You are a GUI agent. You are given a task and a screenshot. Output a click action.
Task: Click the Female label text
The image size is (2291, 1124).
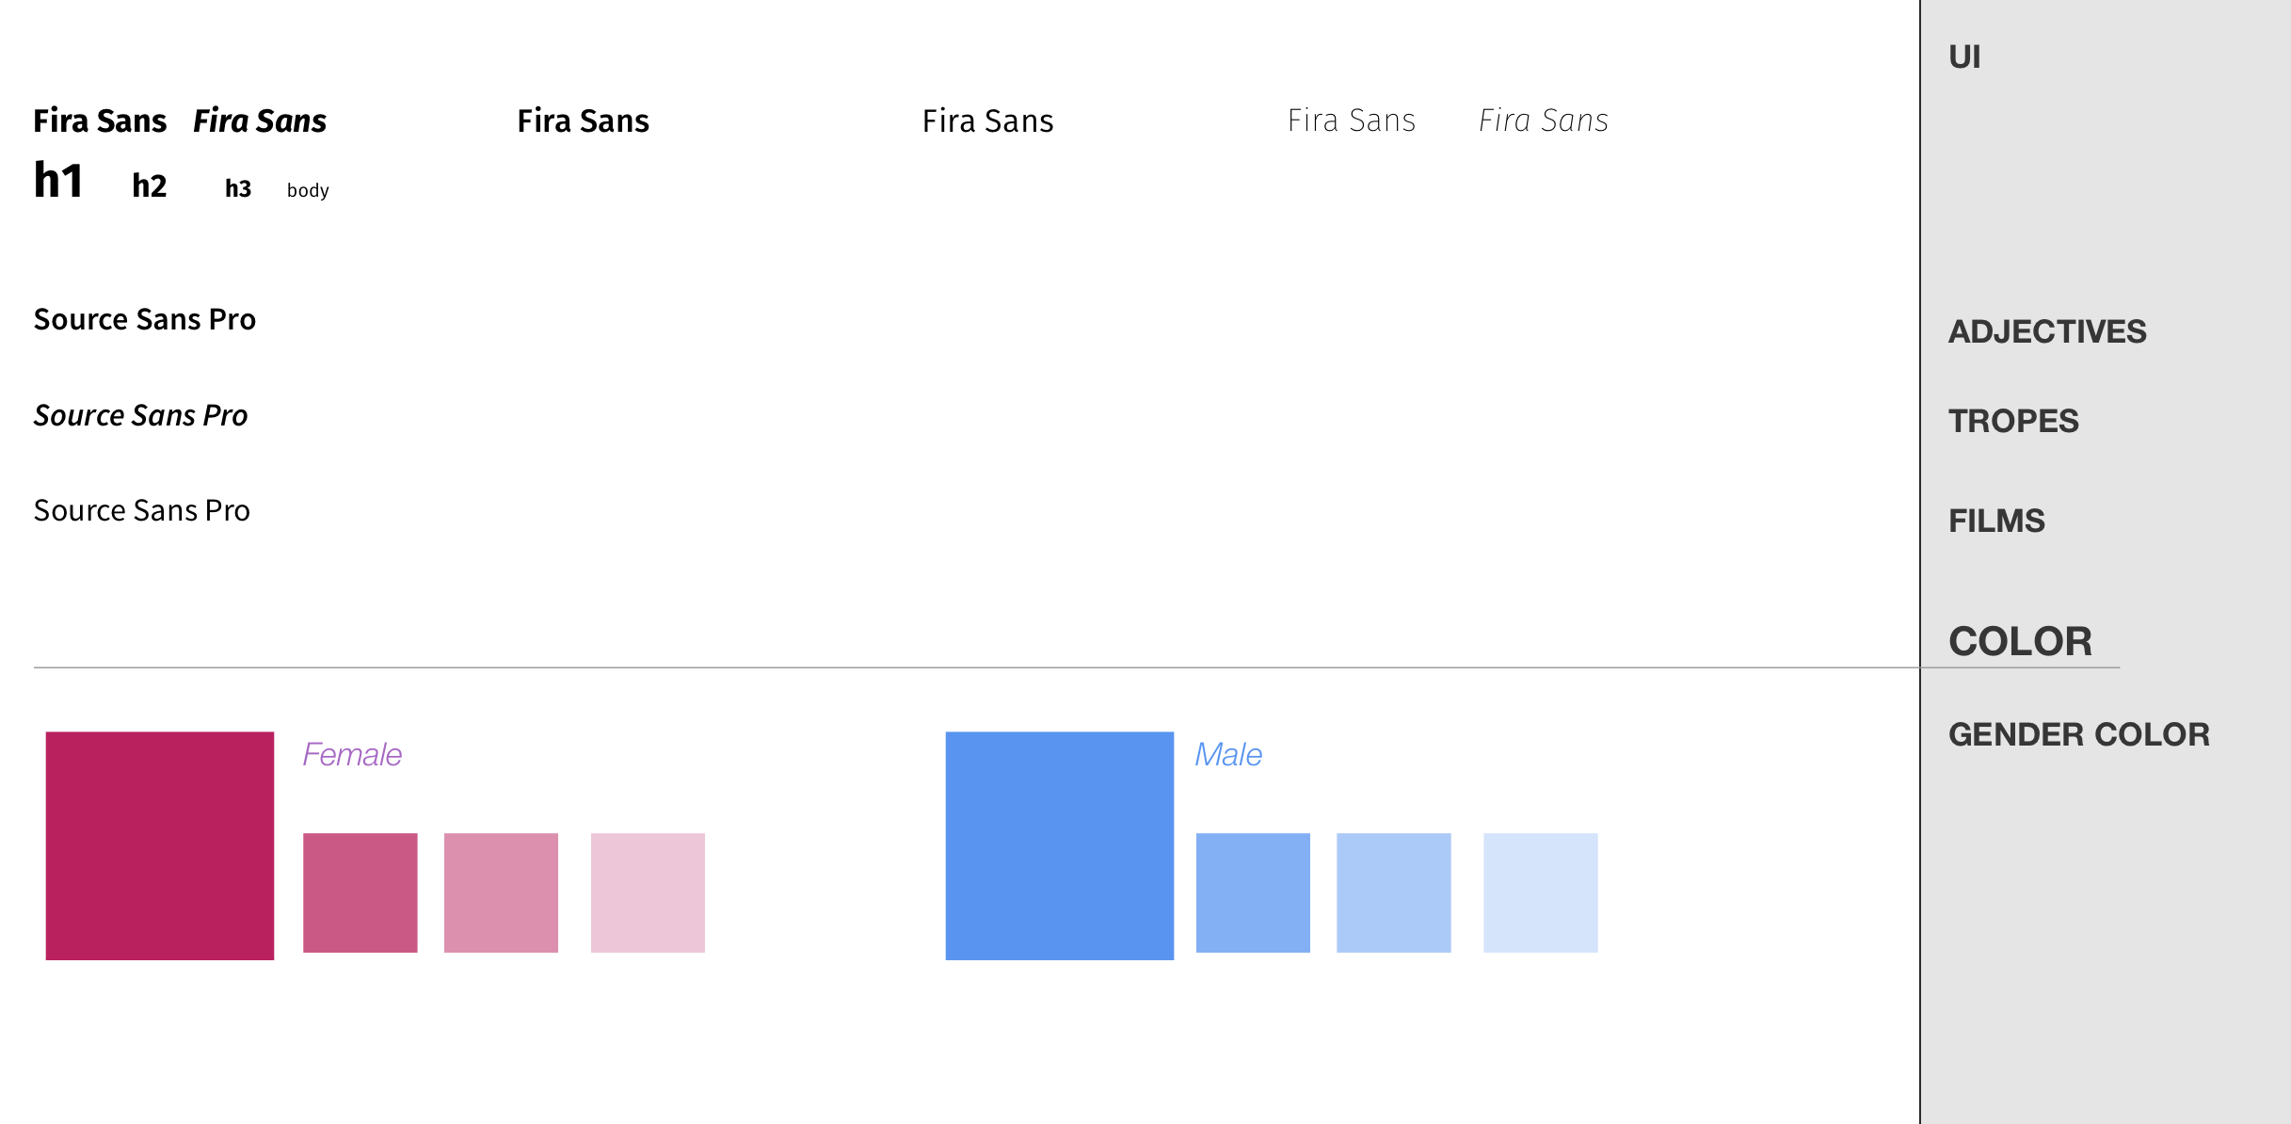tap(352, 754)
